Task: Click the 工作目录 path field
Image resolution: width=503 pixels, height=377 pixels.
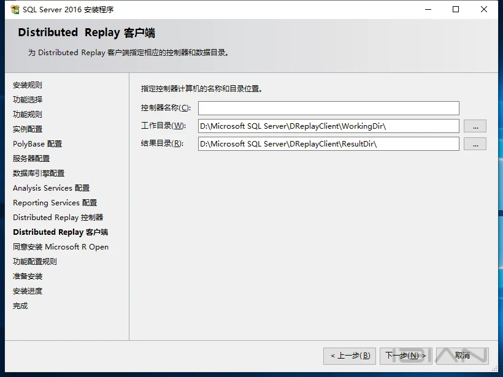Action: point(329,126)
